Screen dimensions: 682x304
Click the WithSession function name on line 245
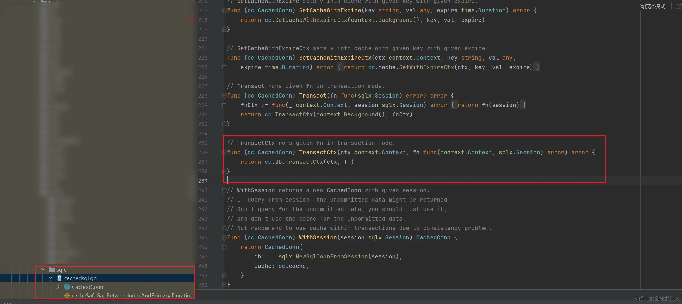tap(318, 237)
